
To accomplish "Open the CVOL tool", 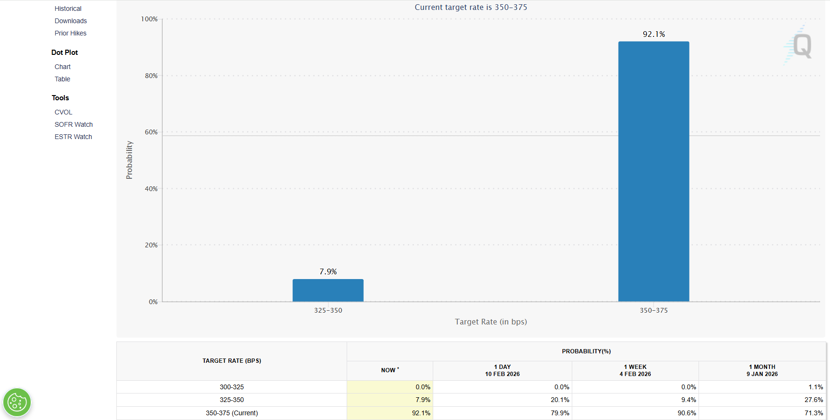I will 63,112.
